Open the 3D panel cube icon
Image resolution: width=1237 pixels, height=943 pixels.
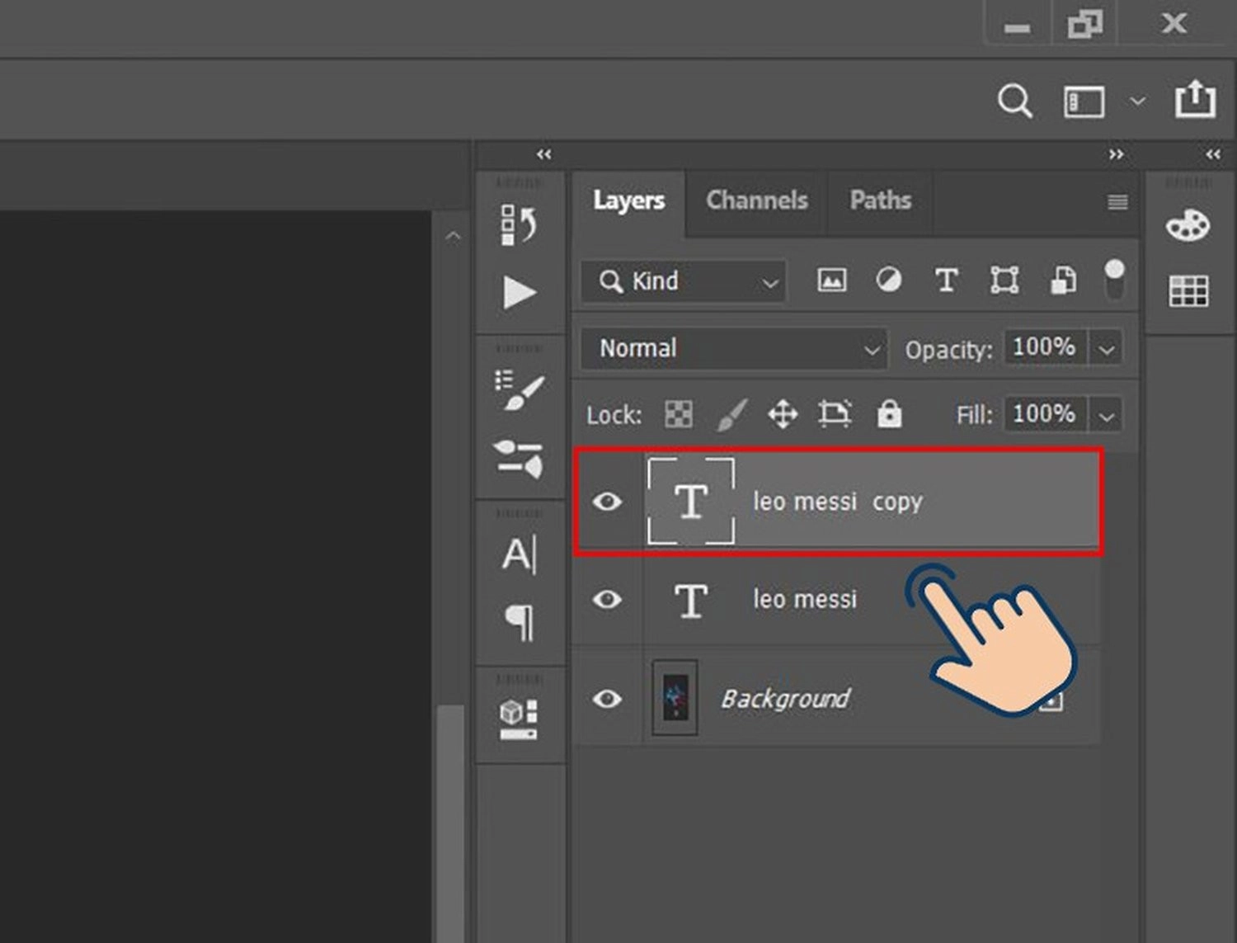point(520,719)
